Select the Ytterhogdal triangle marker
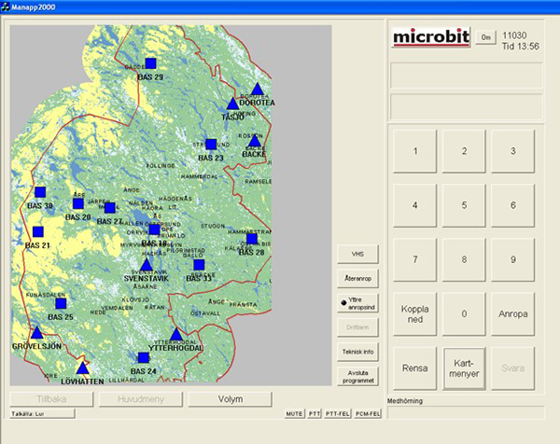Viewport: 560px width, 444px height. 175,334
